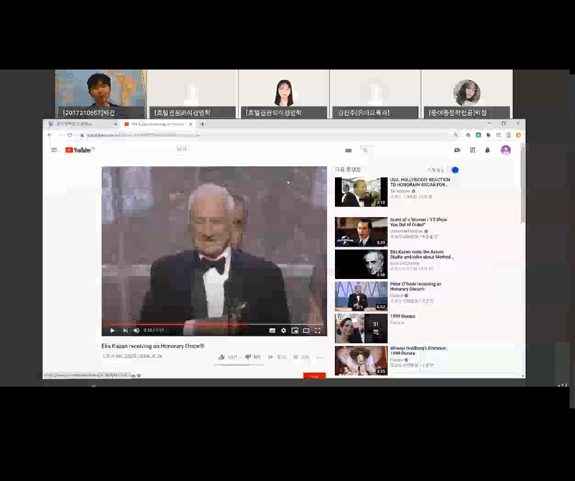
Task: Open the YouTube apps grid
Action: coord(472,150)
